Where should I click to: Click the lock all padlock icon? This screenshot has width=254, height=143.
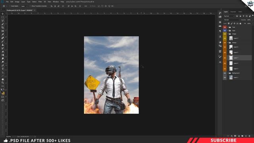coord(241,23)
